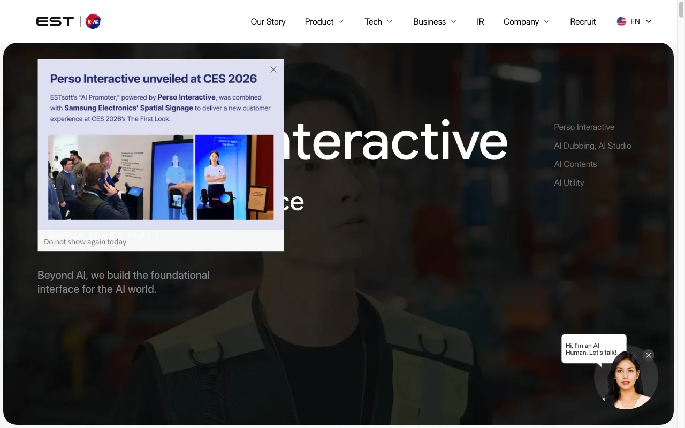The width and height of the screenshot is (685, 428).
Task: Dismiss the AI Human chat widget
Action: pos(649,355)
